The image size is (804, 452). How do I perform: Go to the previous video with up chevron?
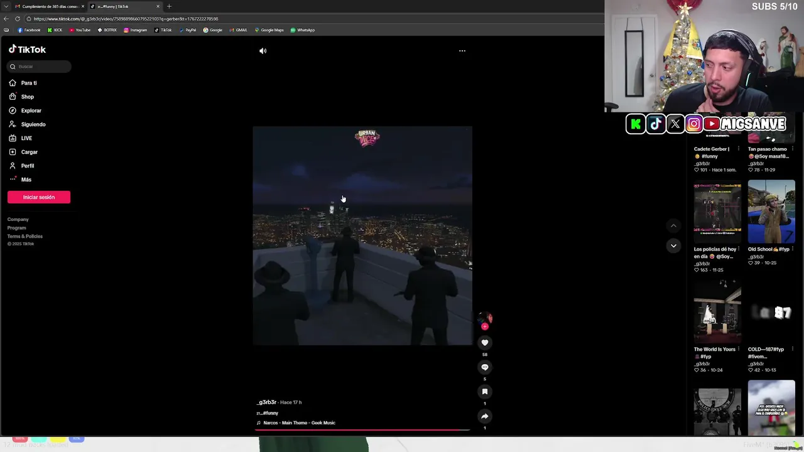[x=673, y=226]
